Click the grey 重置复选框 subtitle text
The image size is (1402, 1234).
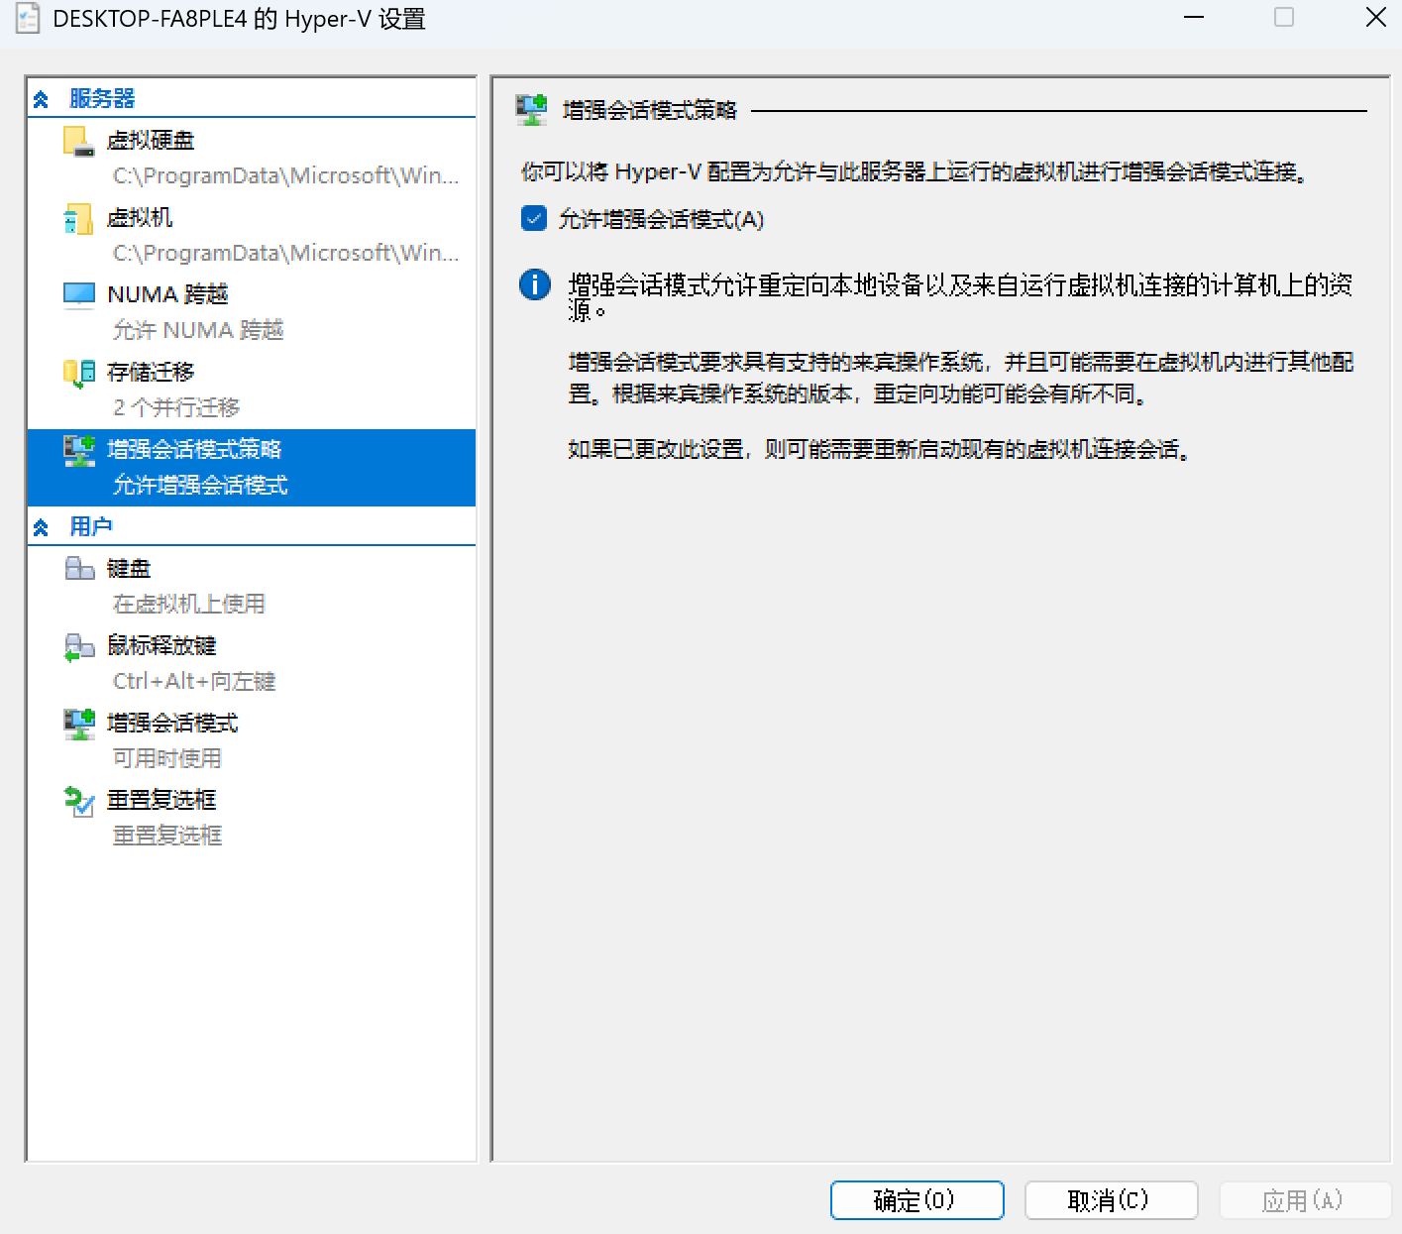(x=167, y=836)
